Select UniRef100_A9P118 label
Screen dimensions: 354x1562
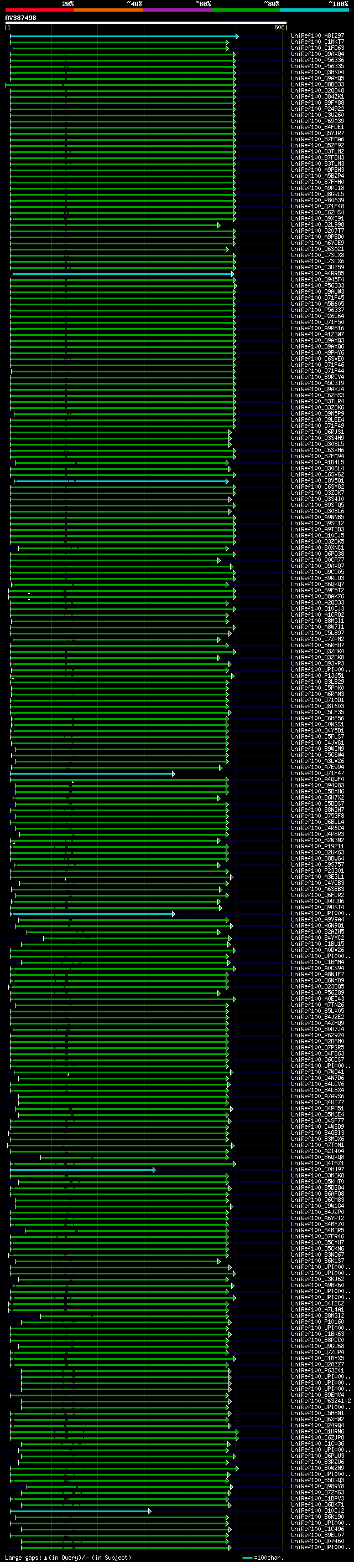click(x=317, y=188)
